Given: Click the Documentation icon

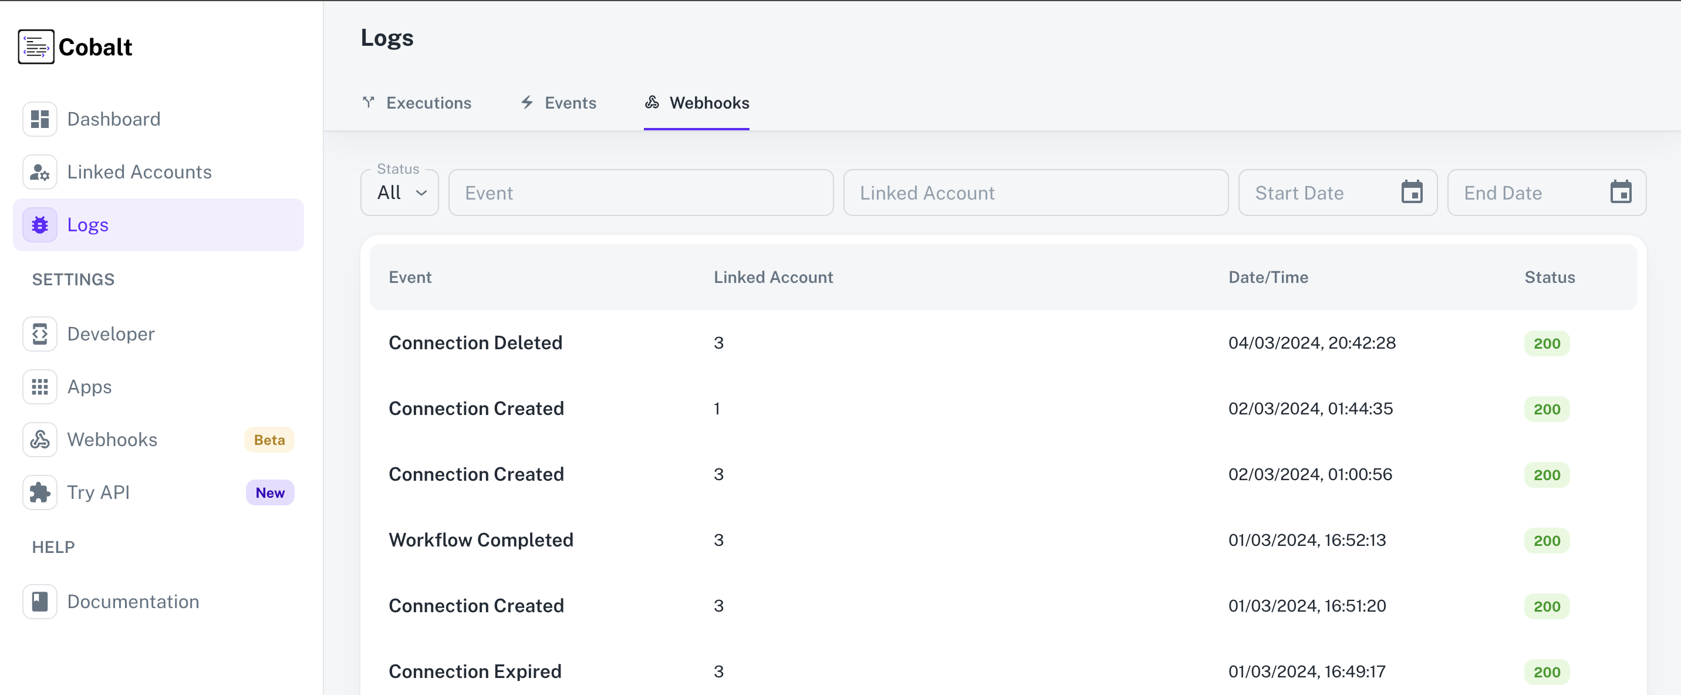Looking at the screenshot, I should click(x=39, y=601).
